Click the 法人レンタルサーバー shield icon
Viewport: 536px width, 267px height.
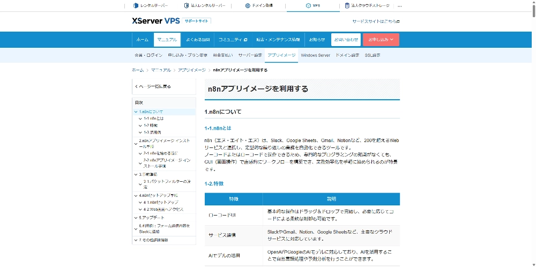coord(186,6)
